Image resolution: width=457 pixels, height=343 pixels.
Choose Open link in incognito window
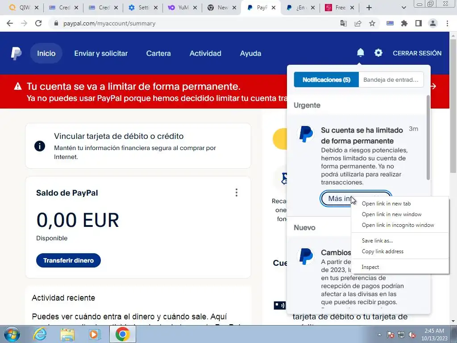pyautogui.click(x=400, y=225)
